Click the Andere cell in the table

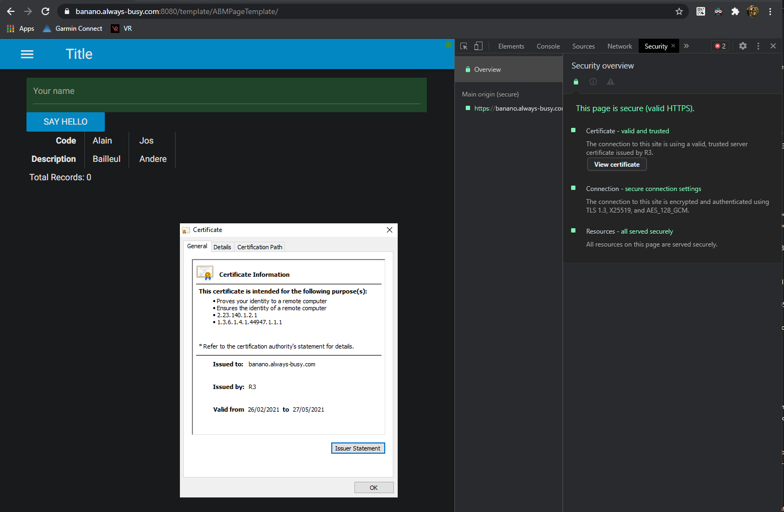click(153, 159)
